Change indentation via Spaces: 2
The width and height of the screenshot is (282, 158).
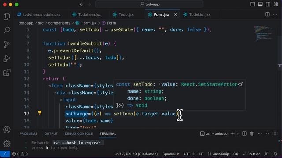(x=171, y=154)
